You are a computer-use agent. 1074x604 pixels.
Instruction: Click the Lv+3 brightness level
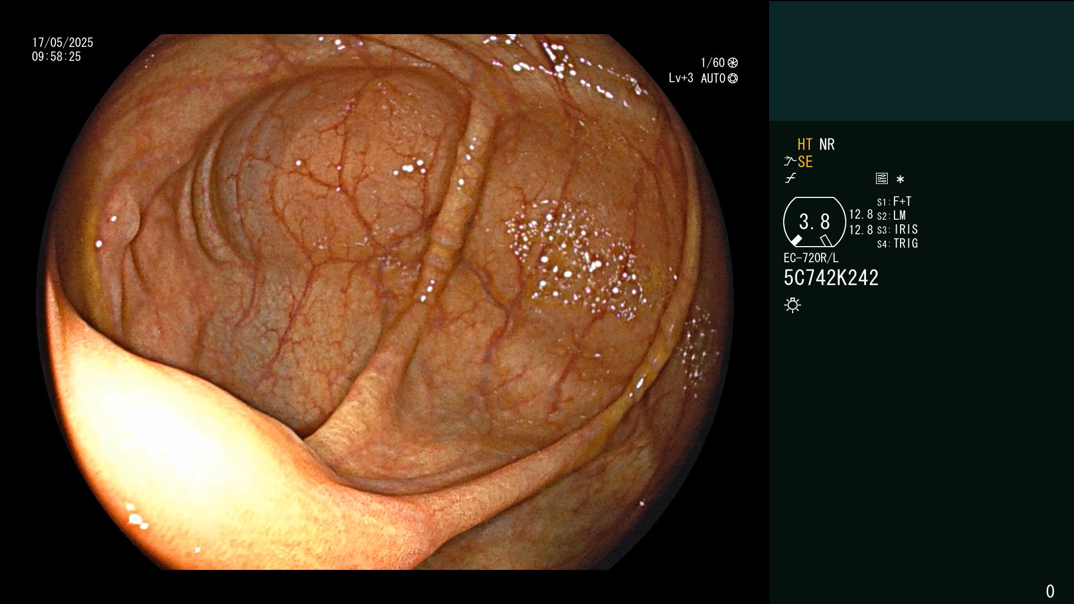[681, 78]
